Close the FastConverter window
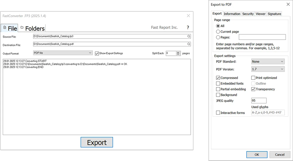 coord(188,16)
